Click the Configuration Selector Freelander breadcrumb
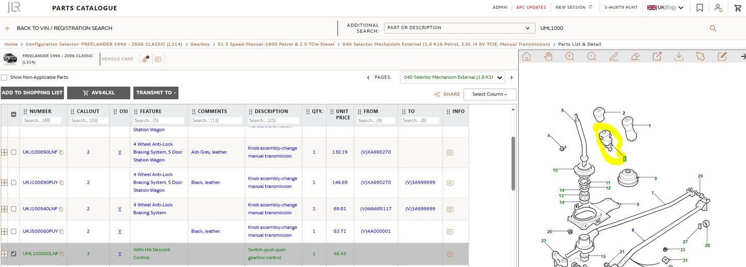 pyautogui.click(x=104, y=44)
